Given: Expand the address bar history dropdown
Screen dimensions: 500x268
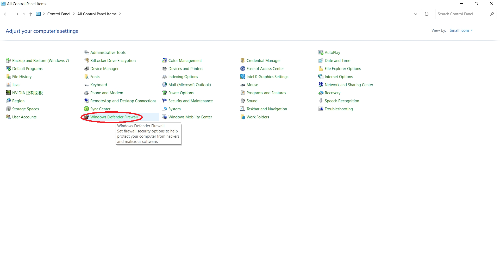Looking at the screenshot, I should pos(416,14).
